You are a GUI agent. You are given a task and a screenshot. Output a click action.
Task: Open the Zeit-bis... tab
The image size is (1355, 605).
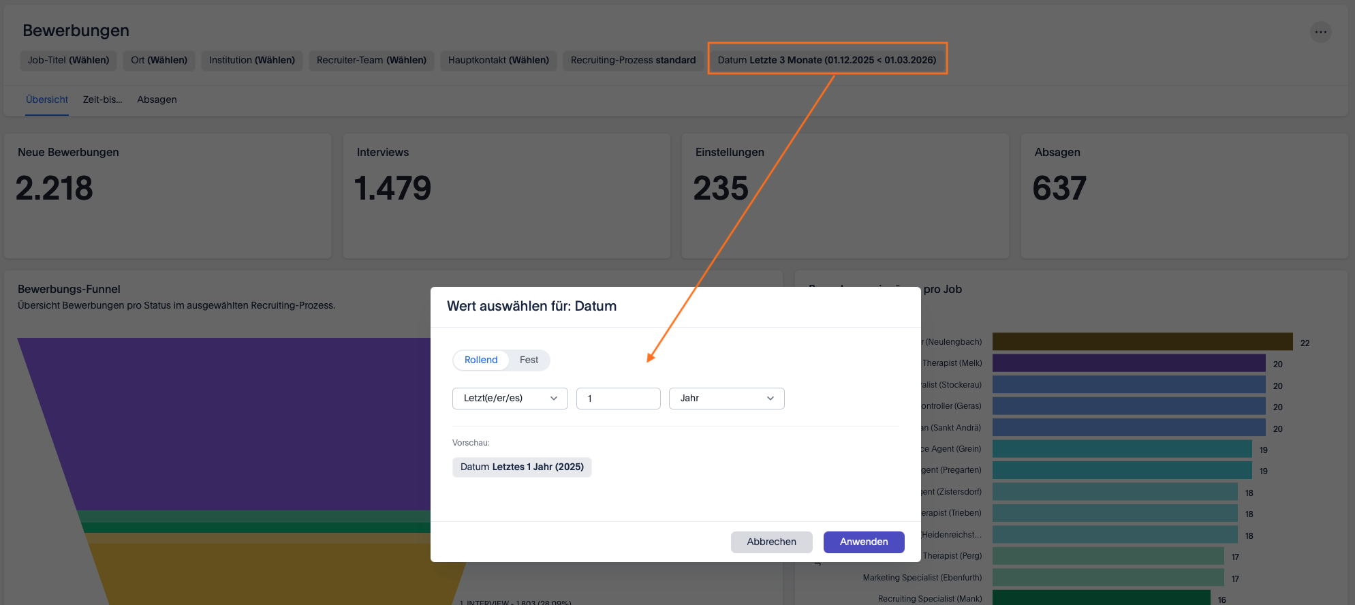(x=102, y=99)
